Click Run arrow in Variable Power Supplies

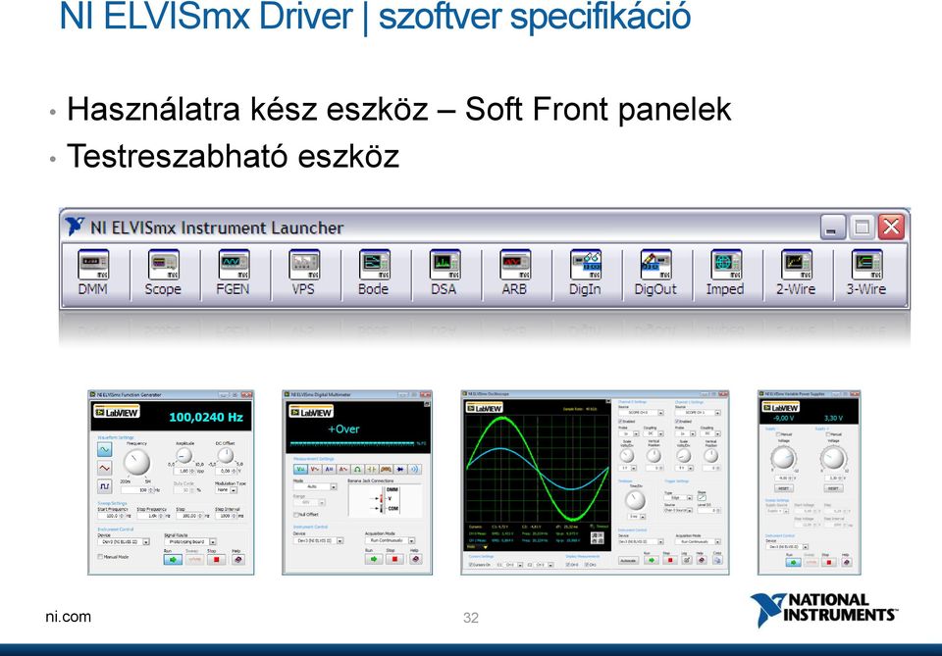pos(794,563)
